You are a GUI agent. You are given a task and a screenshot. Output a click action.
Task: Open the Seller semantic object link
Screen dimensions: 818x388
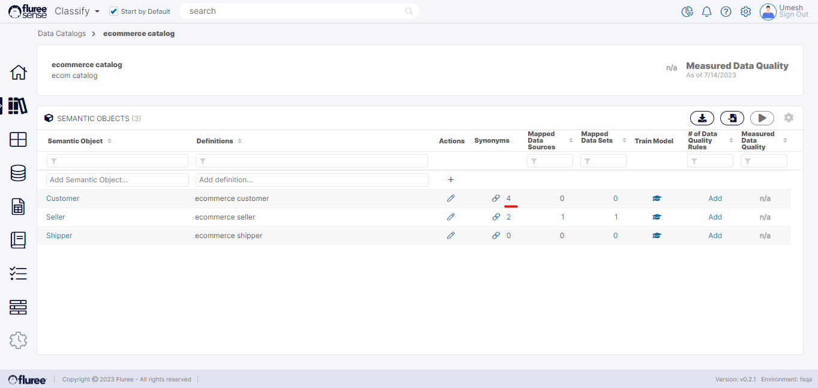point(56,217)
